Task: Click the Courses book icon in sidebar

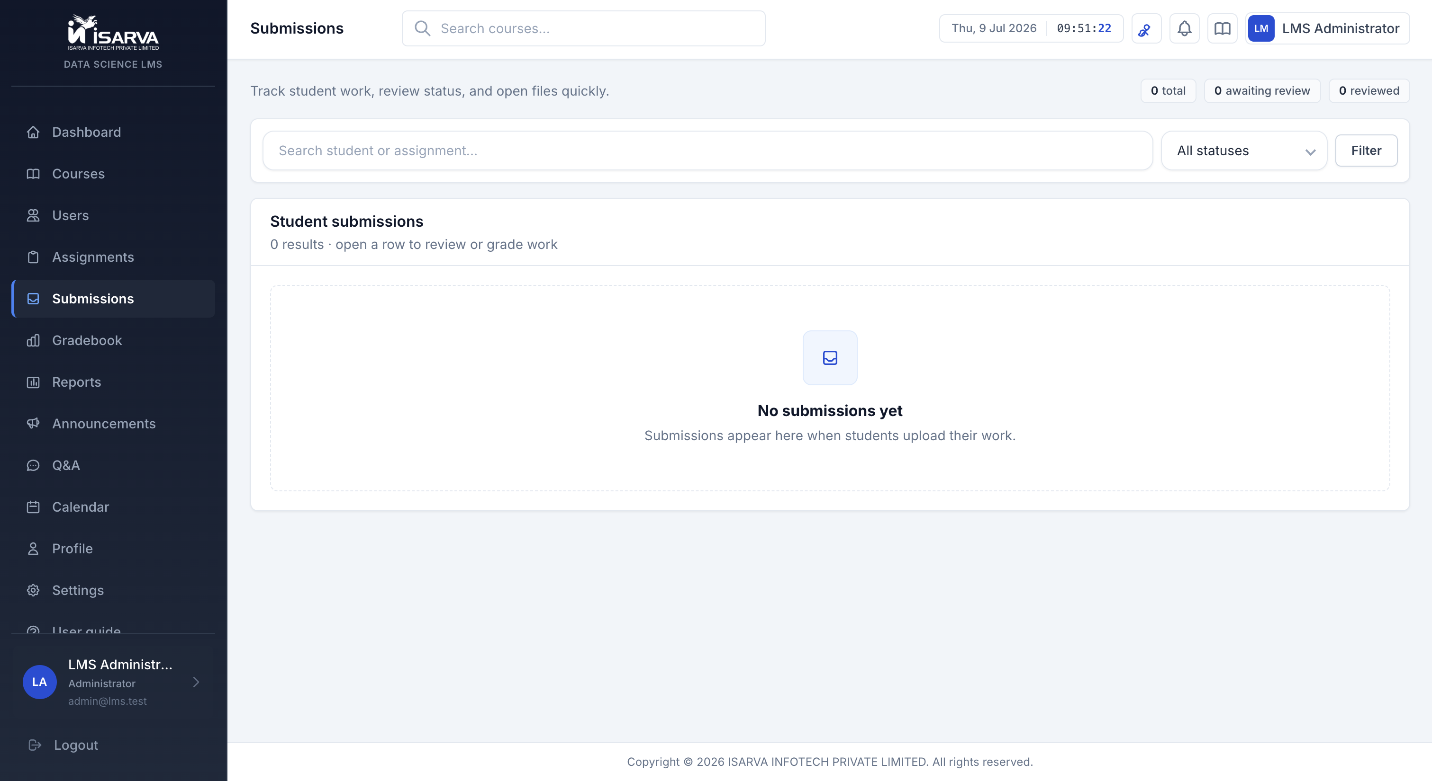Action: 33,174
